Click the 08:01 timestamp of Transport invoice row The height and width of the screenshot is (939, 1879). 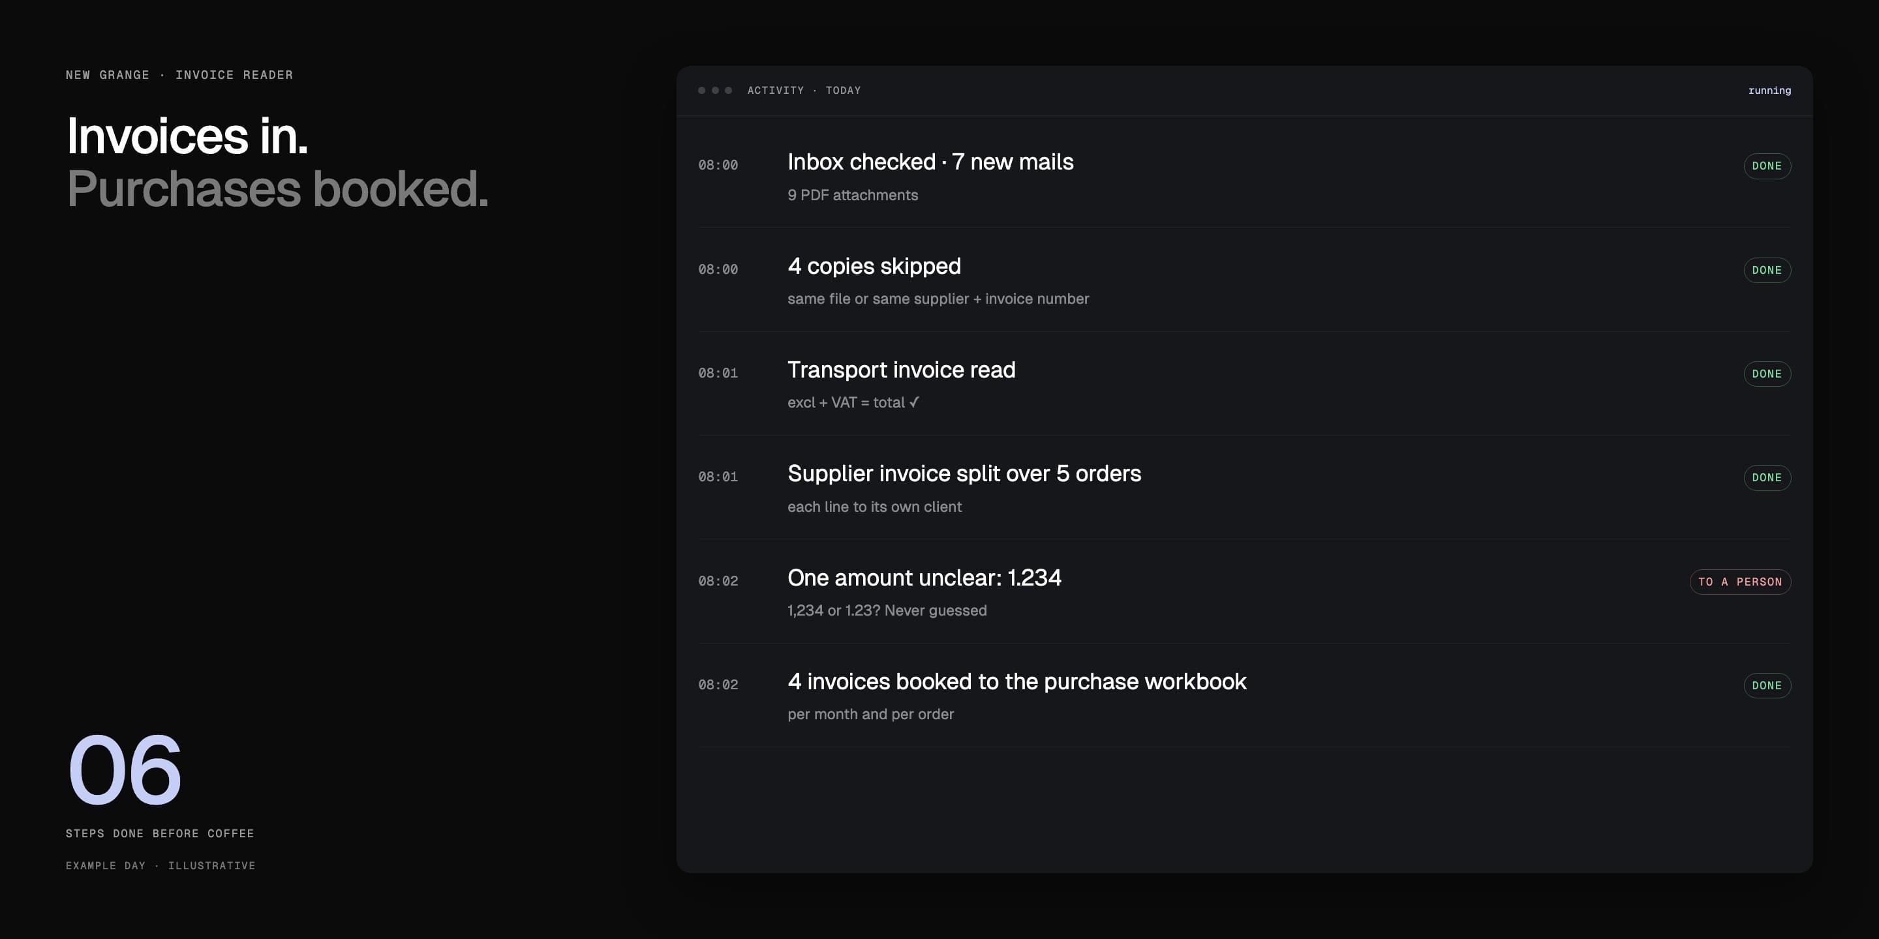coord(718,373)
